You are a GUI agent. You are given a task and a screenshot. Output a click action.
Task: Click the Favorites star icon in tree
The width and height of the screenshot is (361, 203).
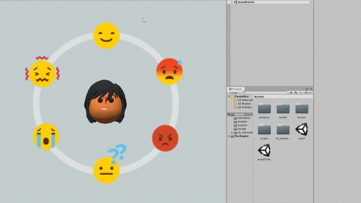point(232,96)
